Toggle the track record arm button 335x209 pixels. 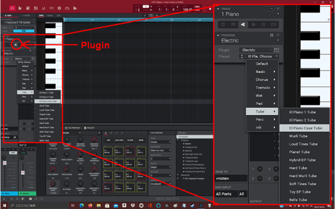coord(271,9)
